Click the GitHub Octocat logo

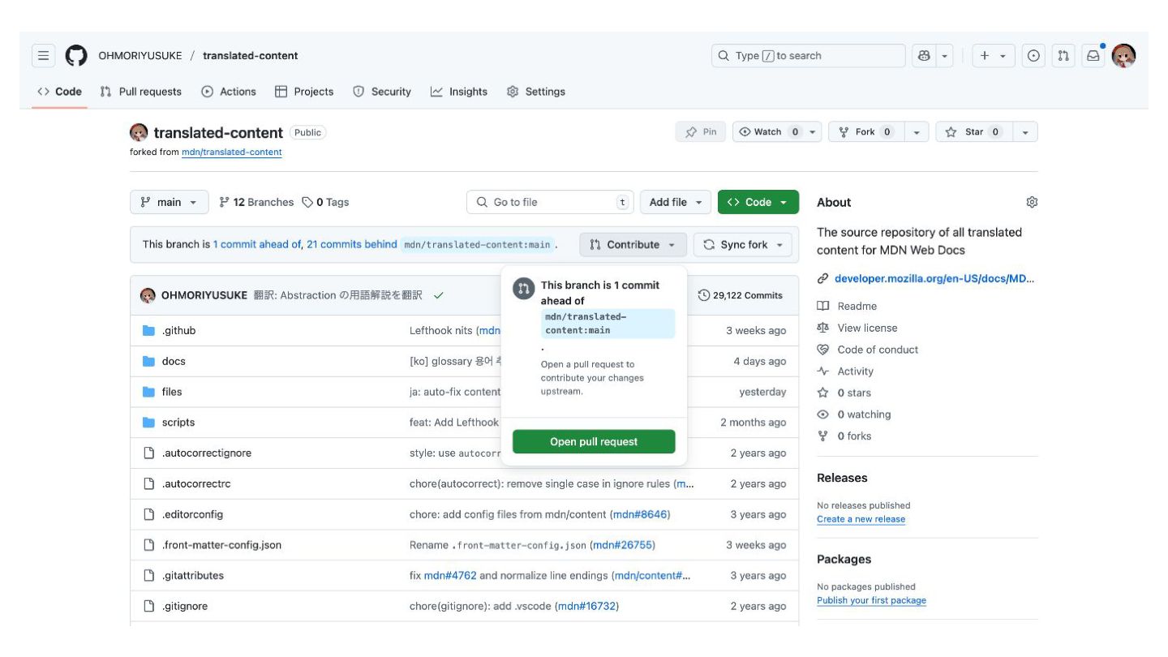tap(75, 56)
